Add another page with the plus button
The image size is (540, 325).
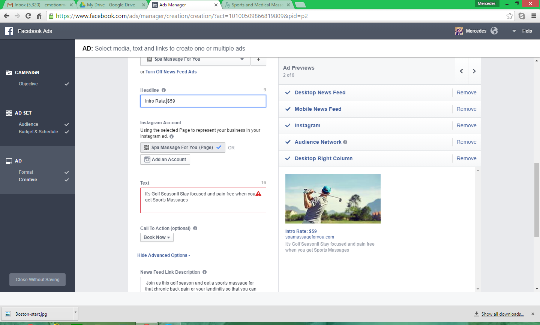(258, 60)
